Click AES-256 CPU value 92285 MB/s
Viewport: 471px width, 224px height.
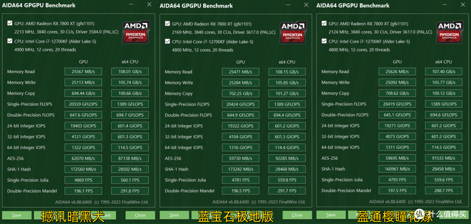tap(287, 158)
